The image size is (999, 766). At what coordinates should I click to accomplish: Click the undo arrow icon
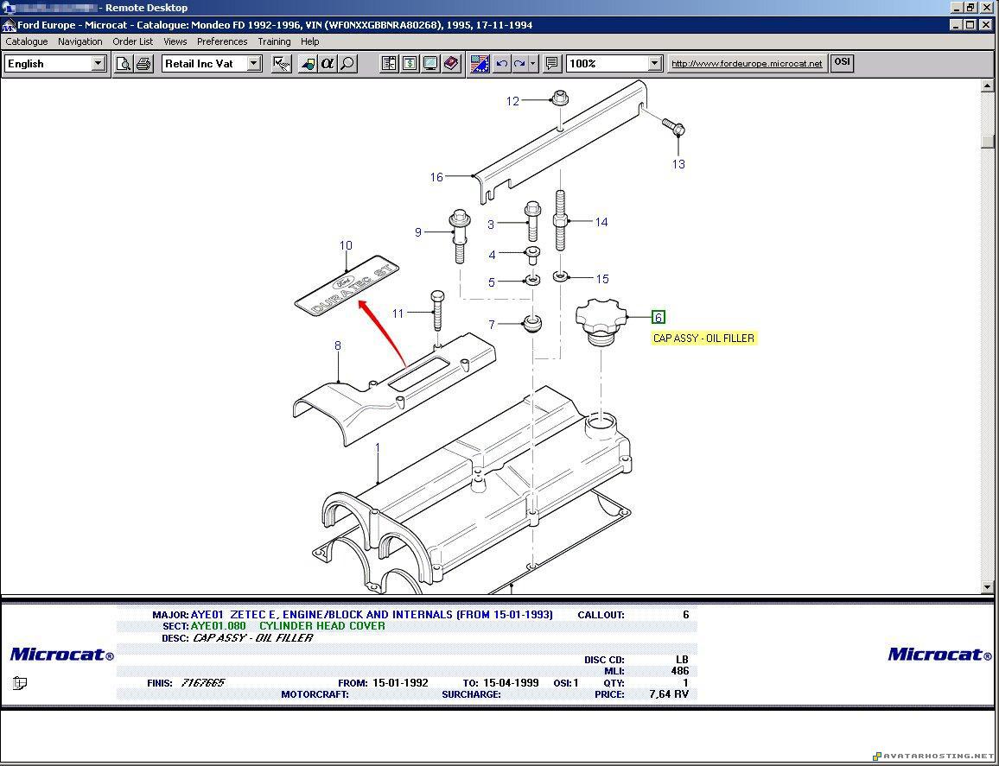tap(501, 64)
